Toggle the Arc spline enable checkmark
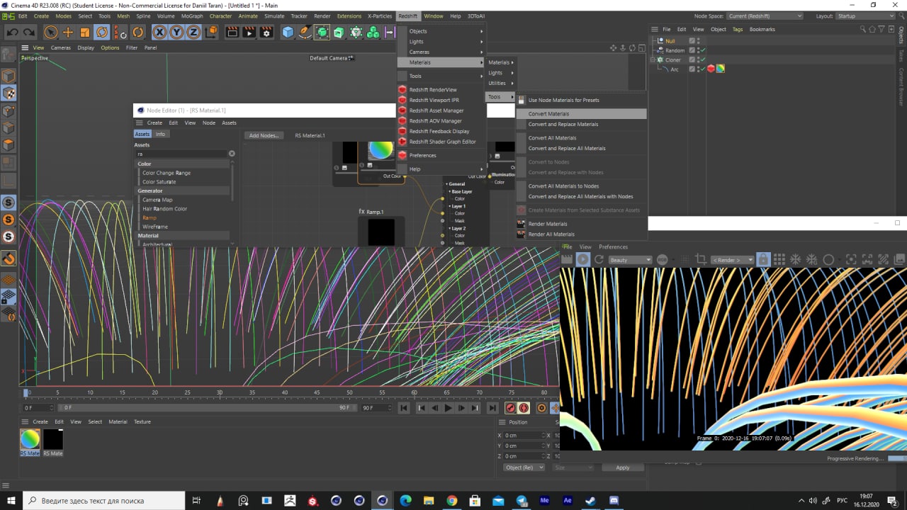The height and width of the screenshot is (510, 907). pyautogui.click(x=702, y=69)
